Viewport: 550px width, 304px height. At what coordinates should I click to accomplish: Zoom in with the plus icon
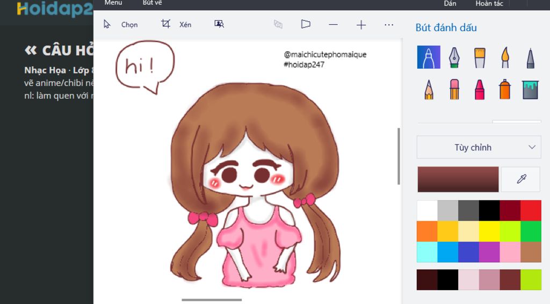tap(361, 25)
